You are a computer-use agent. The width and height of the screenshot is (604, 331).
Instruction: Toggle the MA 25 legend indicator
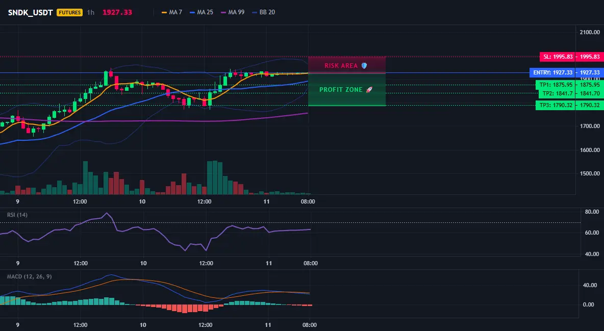click(202, 12)
